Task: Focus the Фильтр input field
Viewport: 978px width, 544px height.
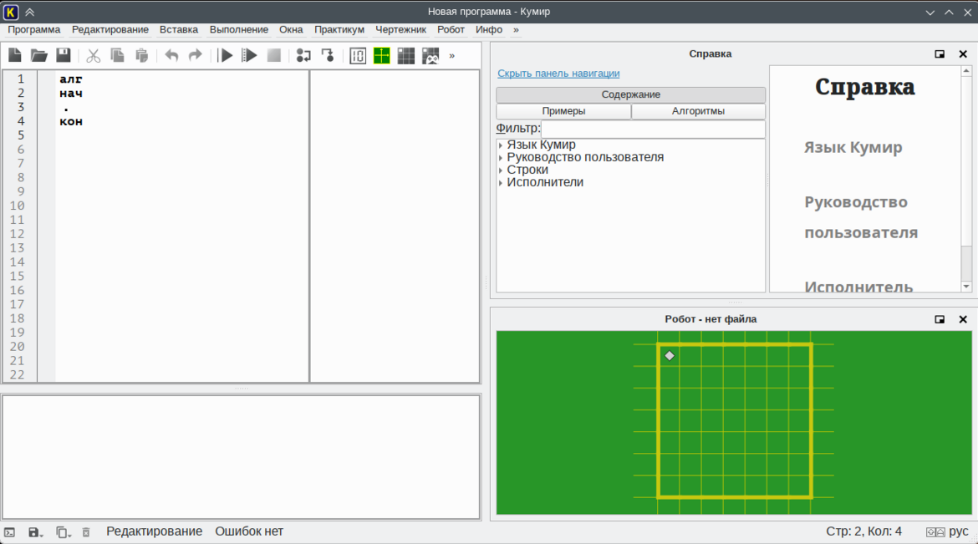Action: (x=652, y=129)
